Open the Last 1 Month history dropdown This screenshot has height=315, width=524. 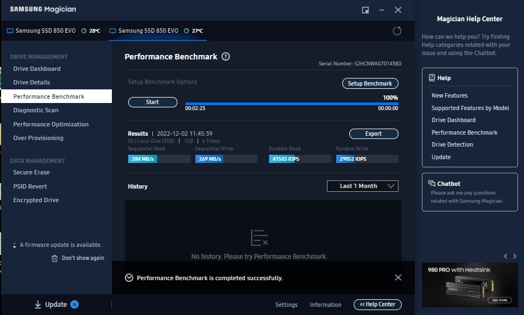point(362,186)
